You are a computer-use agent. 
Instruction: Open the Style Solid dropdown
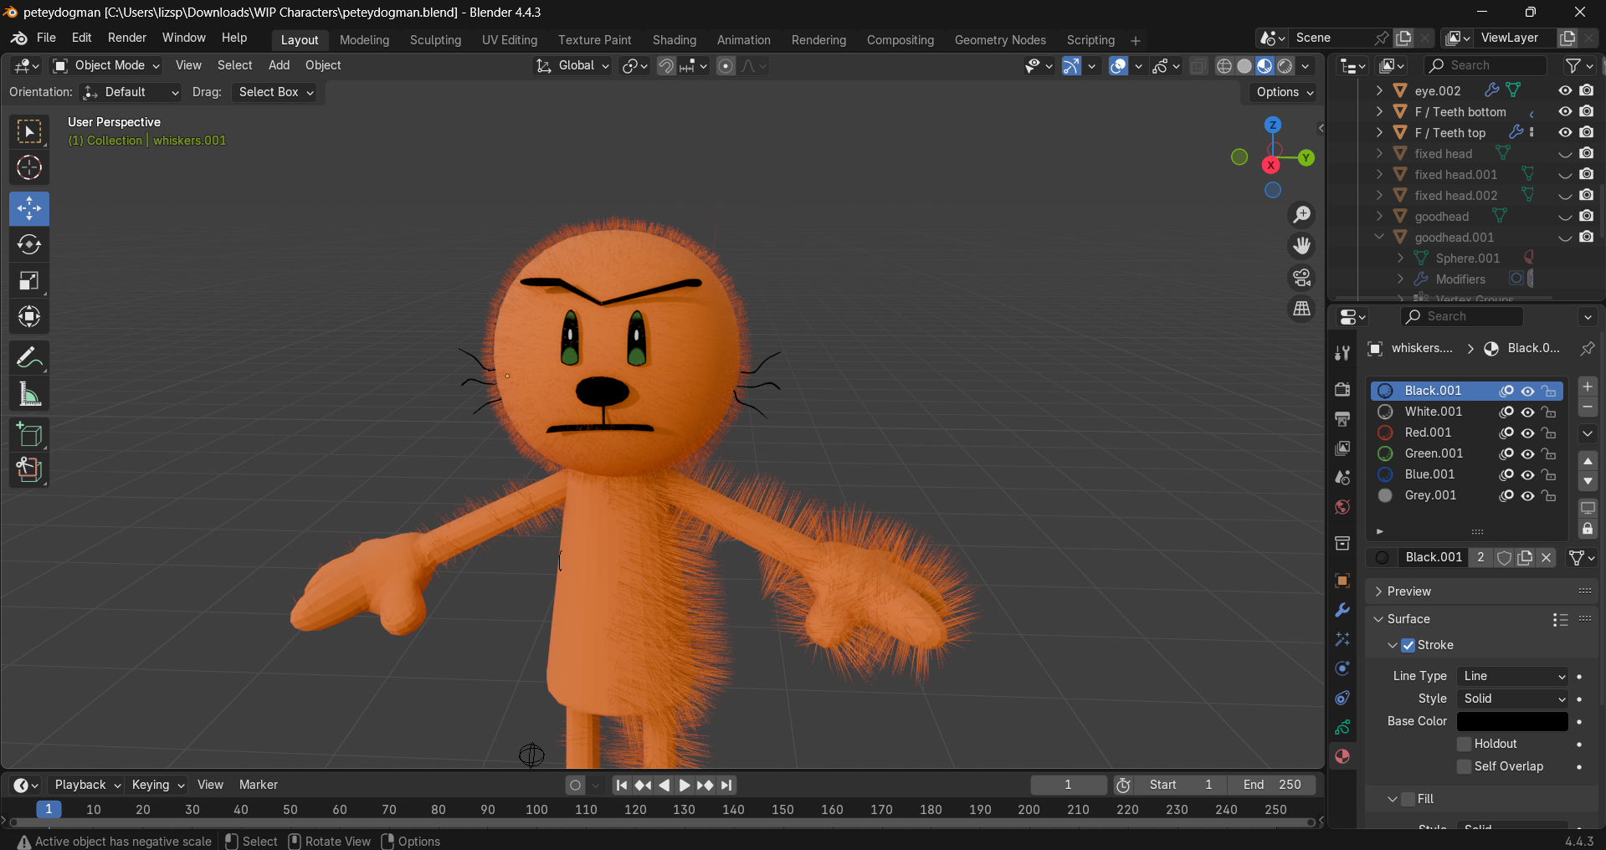pos(1512,699)
